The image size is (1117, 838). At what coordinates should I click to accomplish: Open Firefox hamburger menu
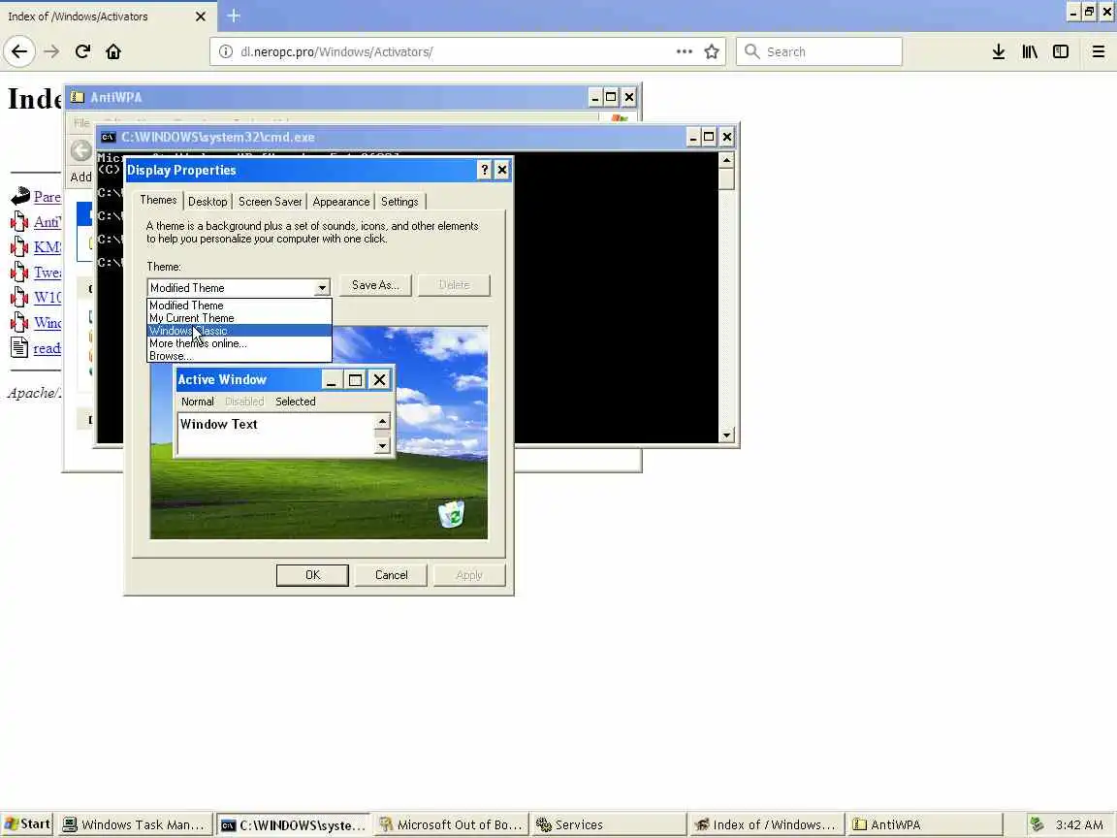1099,51
